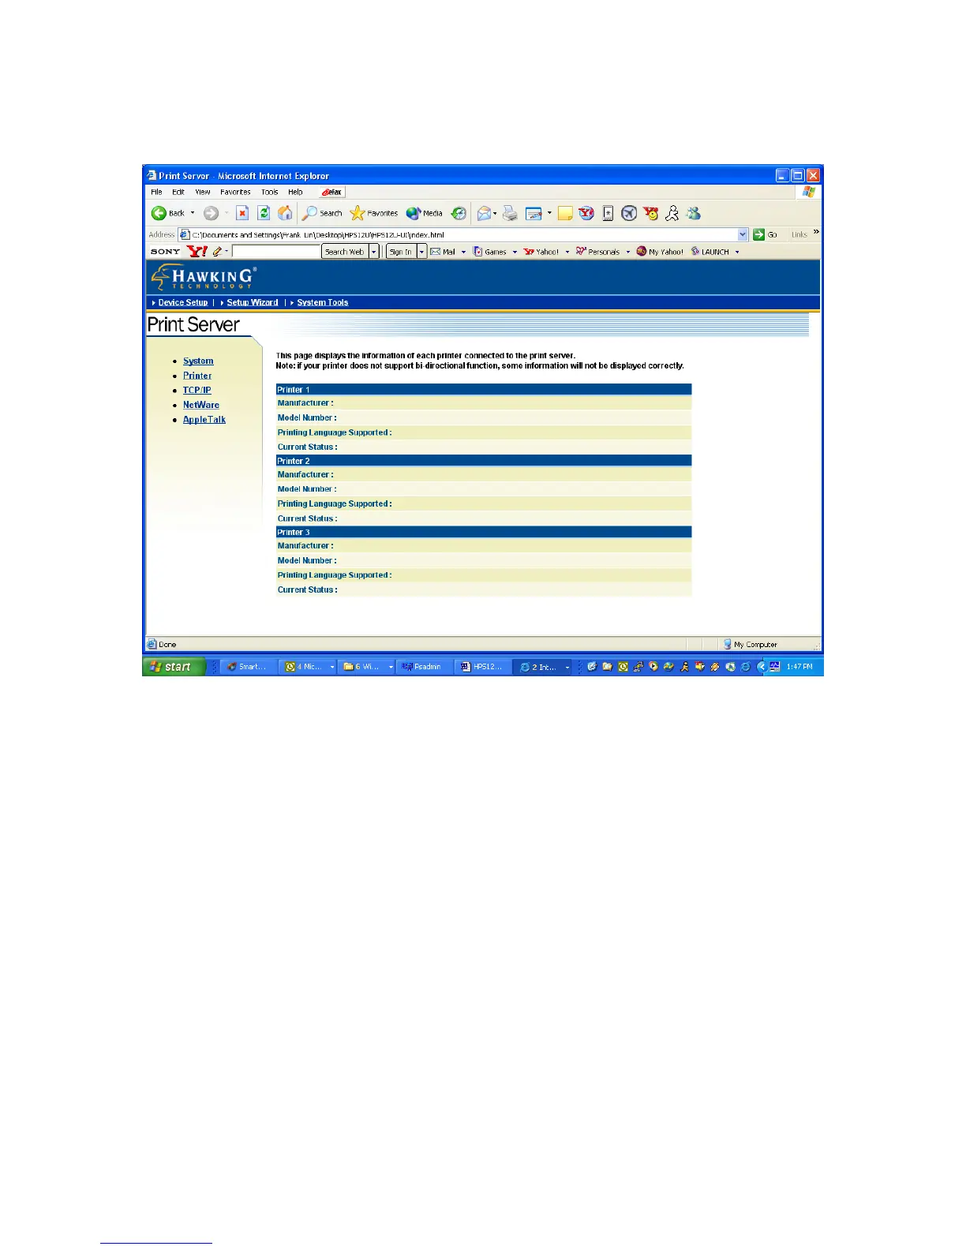The width and height of the screenshot is (966, 1250).
Task: Click the Yahoo Y! round icon in the IE toolbar
Action: pos(586,213)
